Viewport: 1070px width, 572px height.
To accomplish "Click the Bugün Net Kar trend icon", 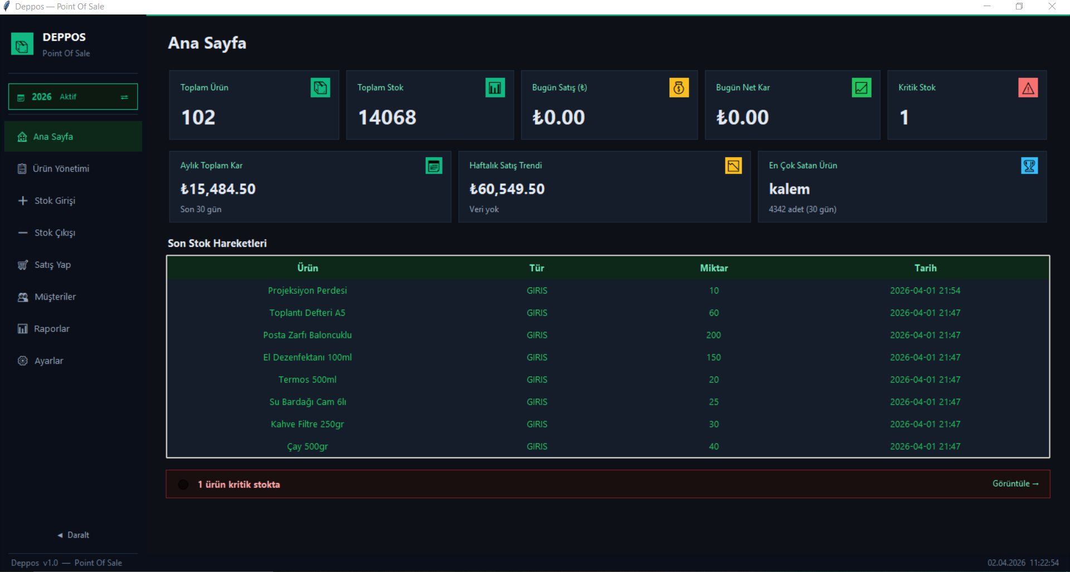I will point(861,88).
